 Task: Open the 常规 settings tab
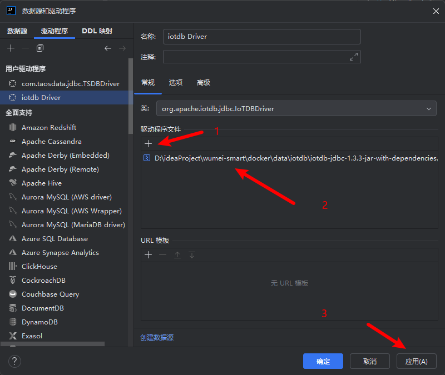click(148, 82)
